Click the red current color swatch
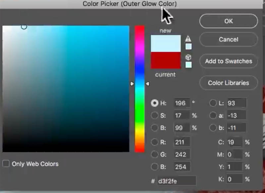265x193 pixels. [x=166, y=60]
